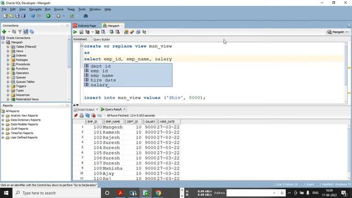Click the New file icon in main toolbar
The image size is (352, 198).
click(5, 16)
